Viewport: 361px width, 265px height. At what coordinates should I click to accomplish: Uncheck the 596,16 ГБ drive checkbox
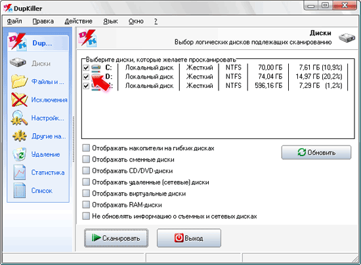[86, 86]
